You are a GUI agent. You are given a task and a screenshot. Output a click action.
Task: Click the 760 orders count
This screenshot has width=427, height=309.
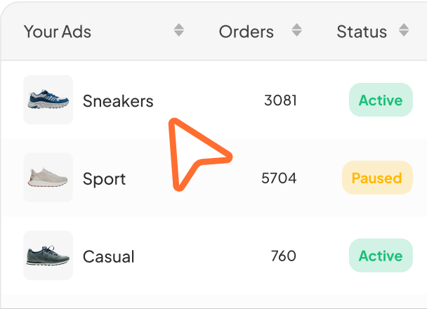coord(284,256)
